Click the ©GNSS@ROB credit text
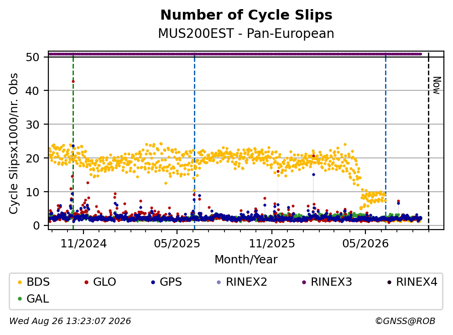Screen dimensions: 453x335 click(x=405, y=321)
